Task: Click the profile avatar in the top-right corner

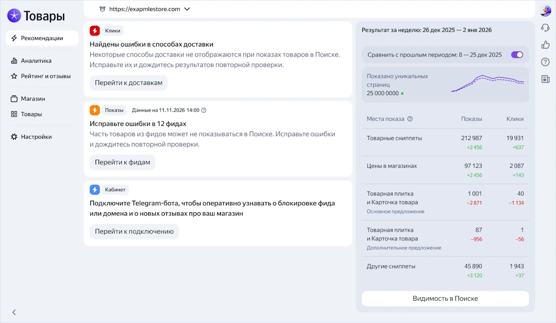Action: coord(545,10)
